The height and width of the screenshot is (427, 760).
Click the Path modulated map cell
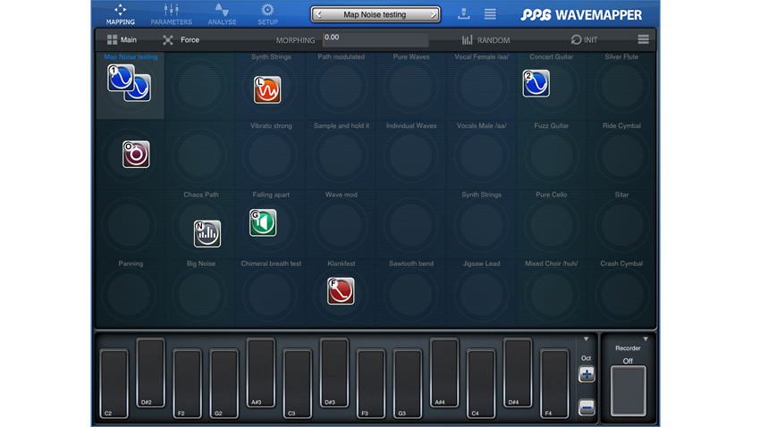tap(342, 85)
